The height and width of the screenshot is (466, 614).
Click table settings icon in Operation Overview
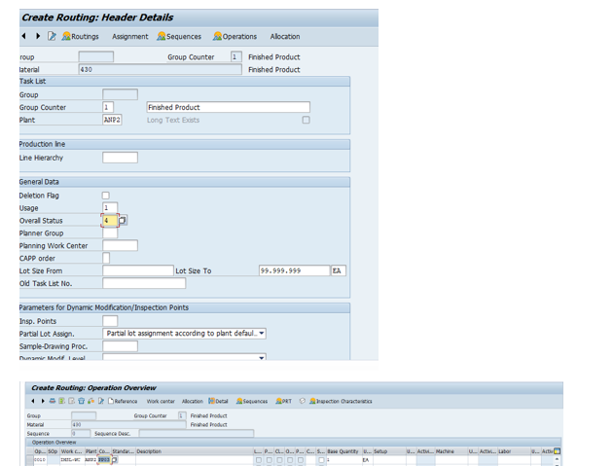pyautogui.click(x=557, y=451)
